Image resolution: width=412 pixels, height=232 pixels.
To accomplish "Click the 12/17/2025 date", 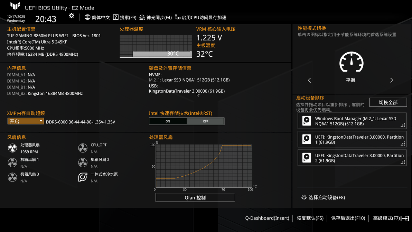I will pyautogui.click(x=16, y=17).
